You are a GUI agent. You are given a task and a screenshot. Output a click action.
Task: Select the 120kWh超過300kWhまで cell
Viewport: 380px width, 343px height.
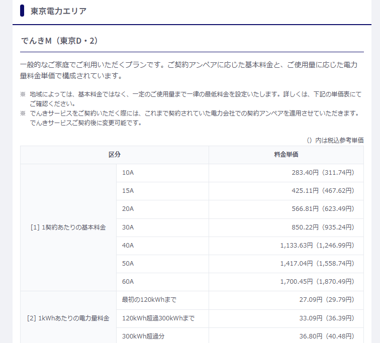click(x=162, y=318)
